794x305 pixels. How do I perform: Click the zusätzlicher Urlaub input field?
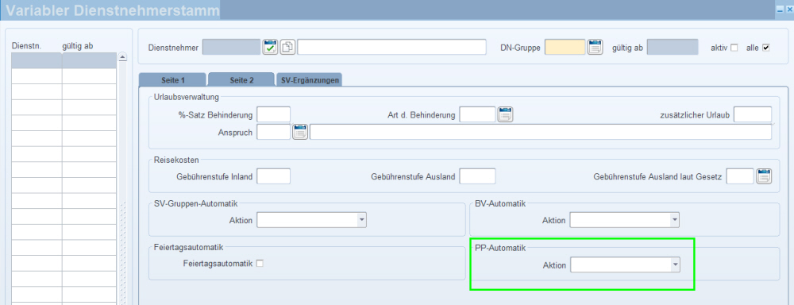753,114
